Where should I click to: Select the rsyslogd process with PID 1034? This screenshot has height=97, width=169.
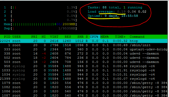(x=84, y=74)
